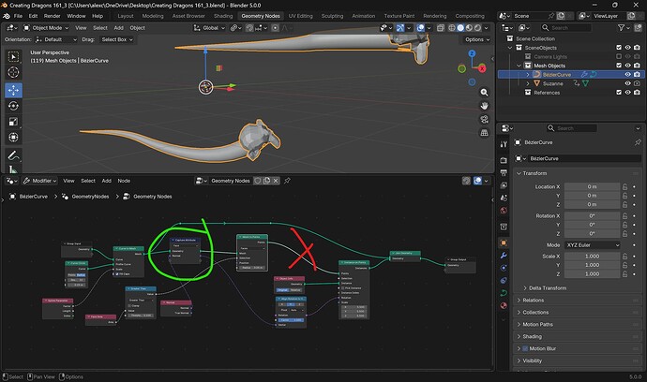The width and height of the screenshot is (647, 382).
Task: Open the Object Mode dropdown
Action: pyautogui.click(x=47, y=28)
